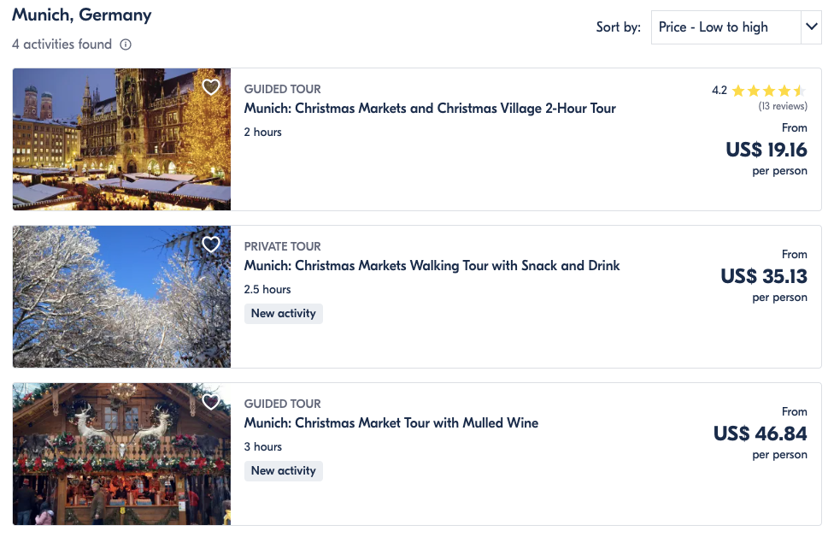This screenshot has width=834, height=537.
Task: Click New activity badge on Walking Tour
Action: 284,314
